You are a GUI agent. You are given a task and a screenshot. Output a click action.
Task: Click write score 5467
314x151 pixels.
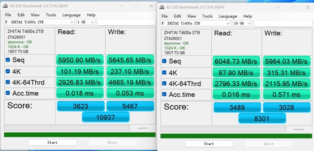[130, 106]
